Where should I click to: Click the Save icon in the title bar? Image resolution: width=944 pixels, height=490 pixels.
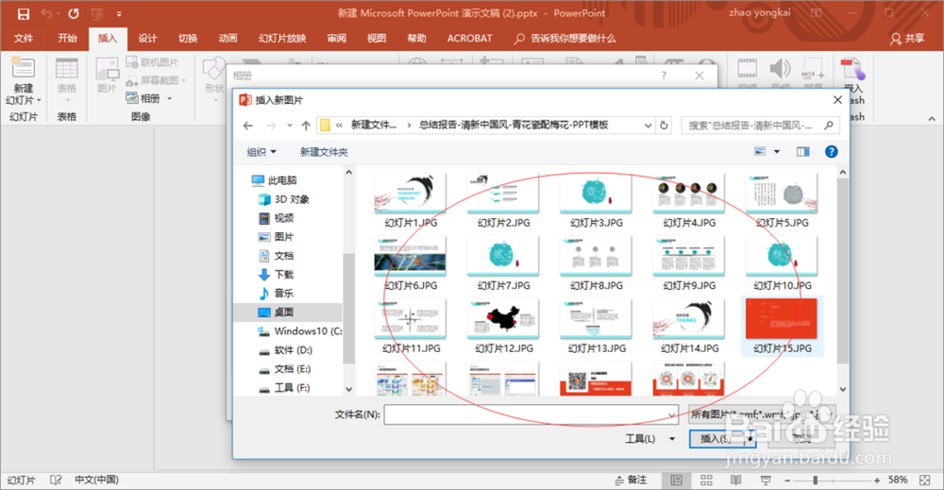[x=23, y=13]
